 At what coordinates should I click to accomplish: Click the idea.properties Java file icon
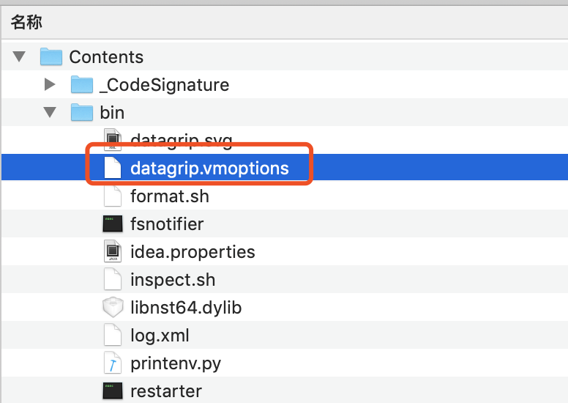112,252
